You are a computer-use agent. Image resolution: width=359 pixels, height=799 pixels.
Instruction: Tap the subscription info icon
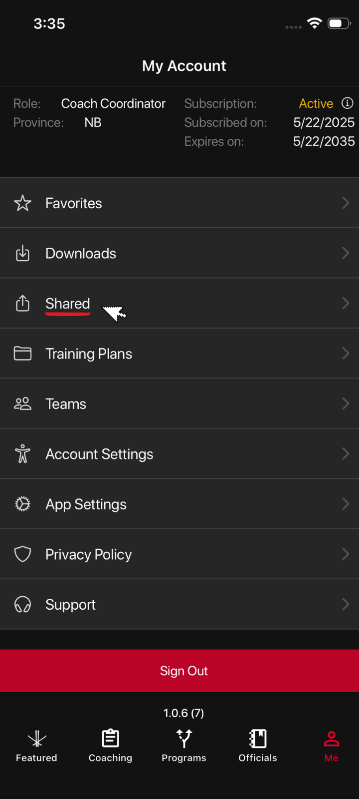[x=348, y=103]
